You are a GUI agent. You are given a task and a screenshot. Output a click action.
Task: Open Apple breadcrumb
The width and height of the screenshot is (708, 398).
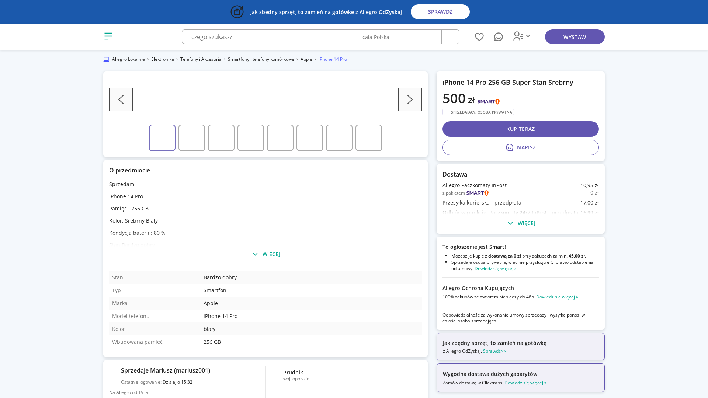click(306, 59)
